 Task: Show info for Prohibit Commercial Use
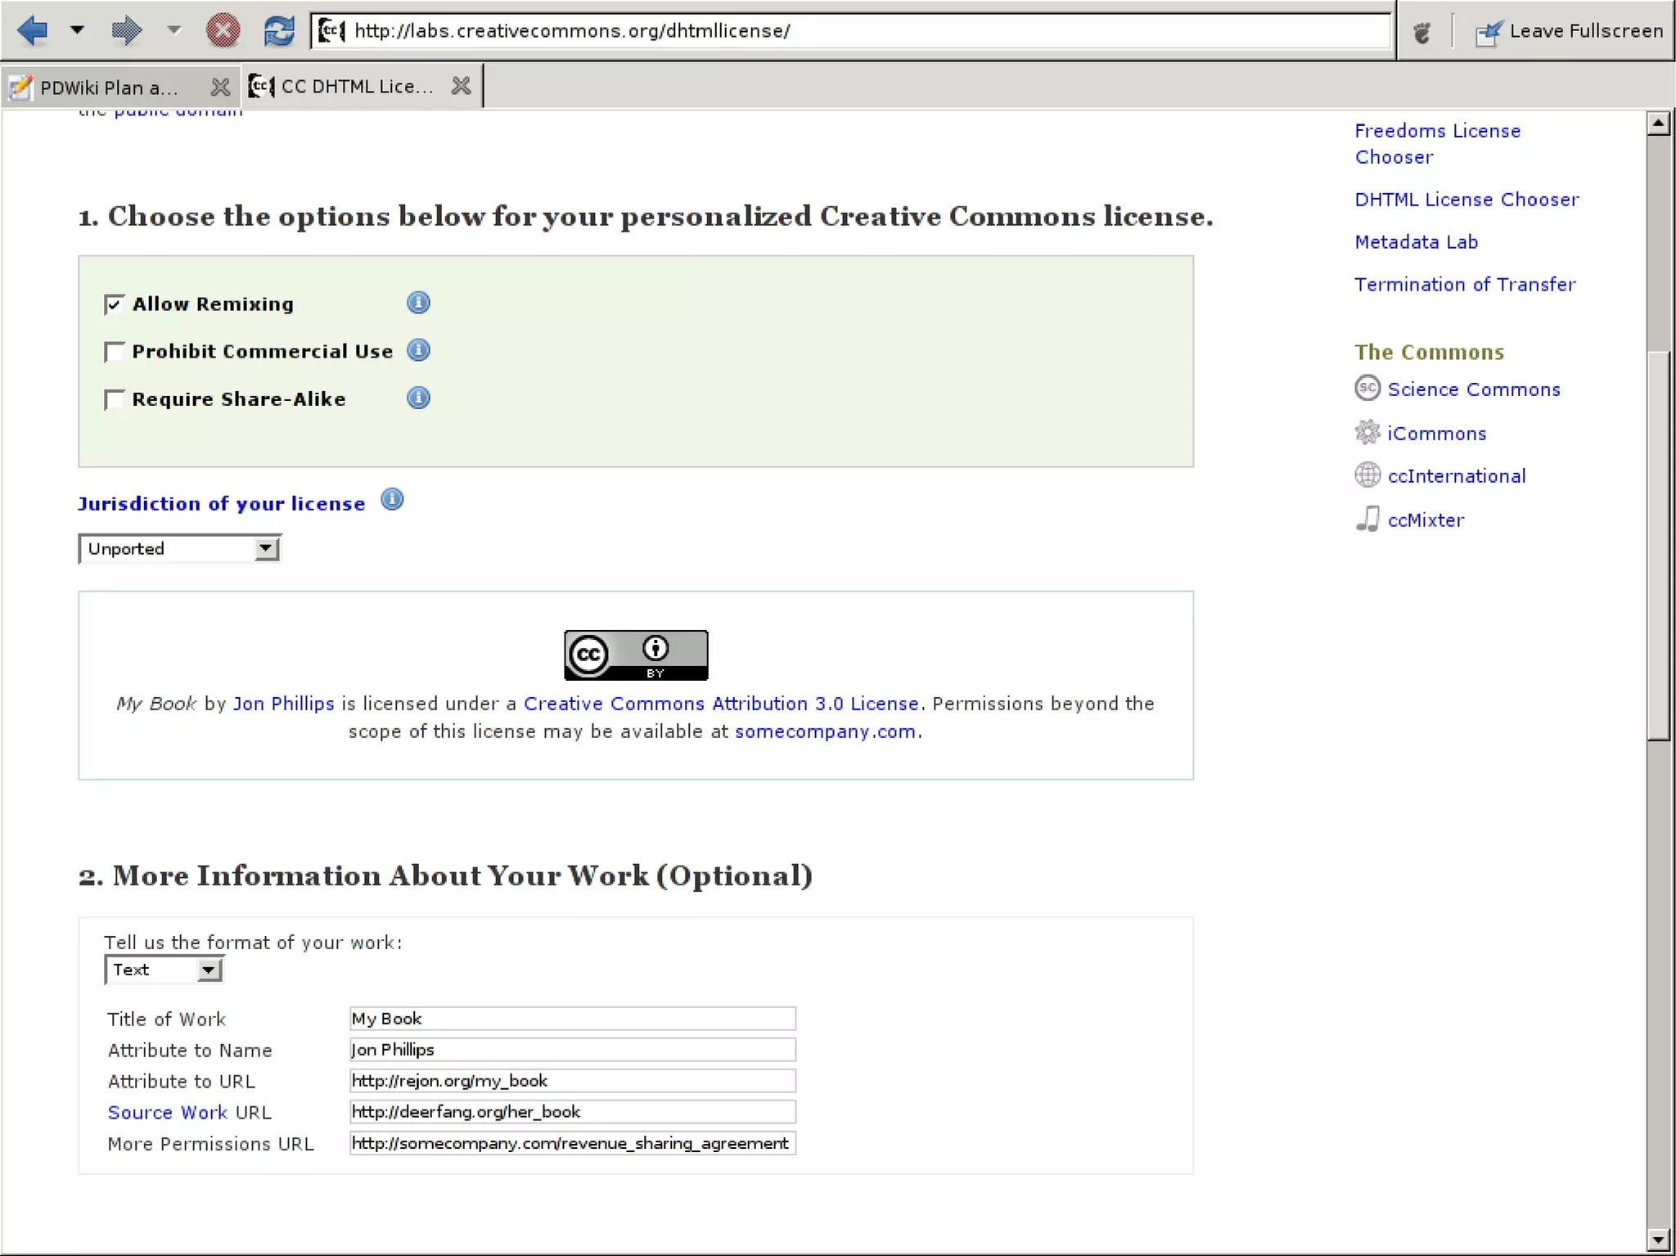coord(418,350)
